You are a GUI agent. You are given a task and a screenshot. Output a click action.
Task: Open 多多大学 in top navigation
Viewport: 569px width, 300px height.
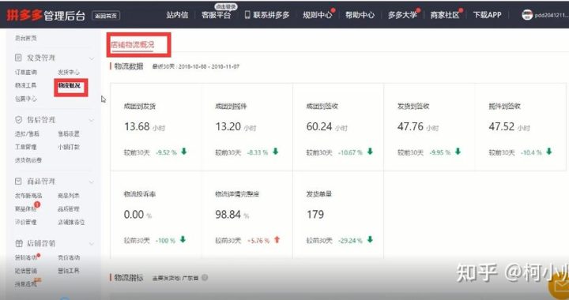(x=402, y=15)
